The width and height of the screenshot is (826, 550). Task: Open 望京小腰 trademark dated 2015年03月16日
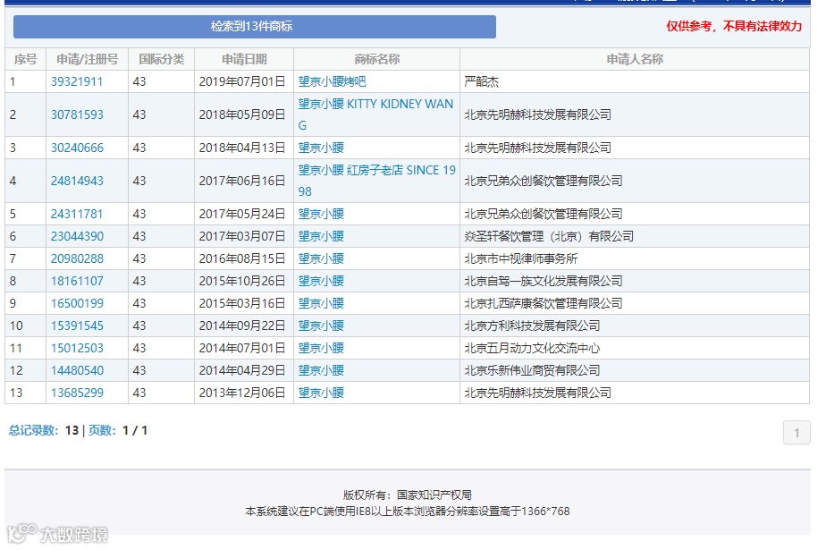click(x=321, y=303)
